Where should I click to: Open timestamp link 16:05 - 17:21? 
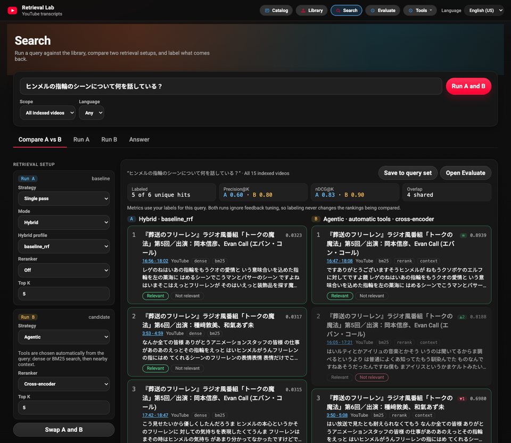pos(340,342)
